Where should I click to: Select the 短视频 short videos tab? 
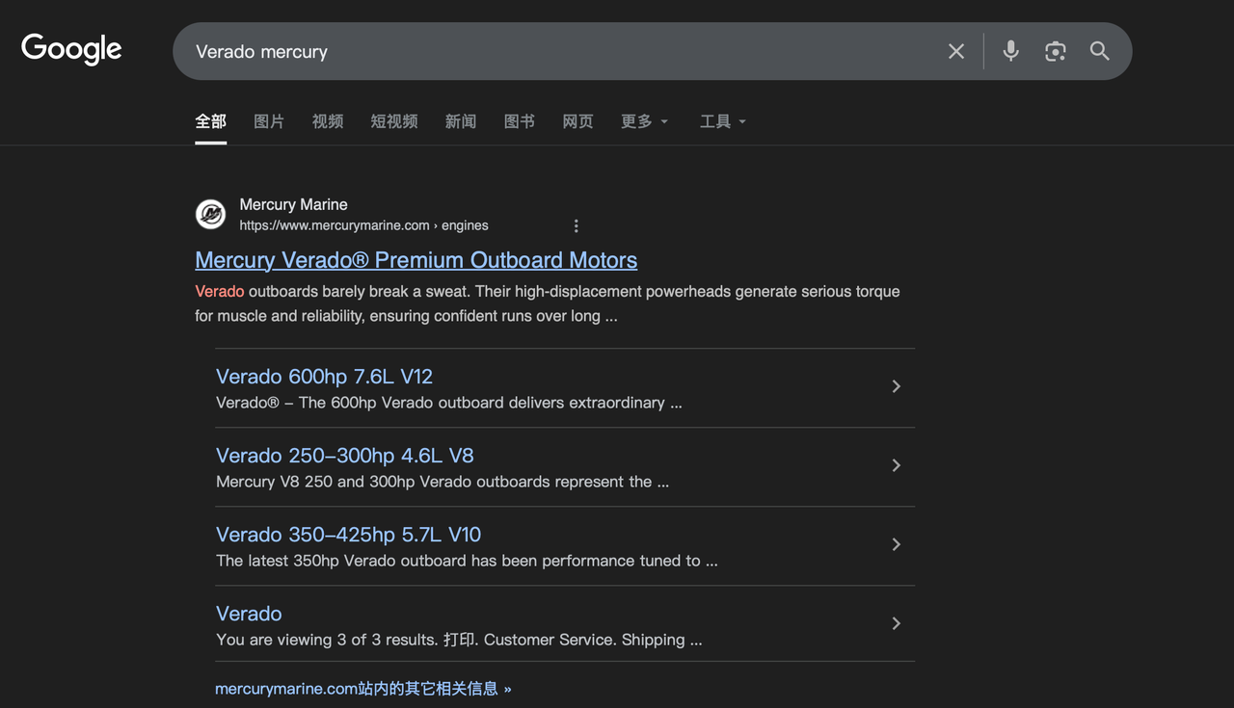[394, 121]
